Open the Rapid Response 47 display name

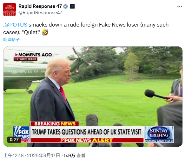pos(40,6)
